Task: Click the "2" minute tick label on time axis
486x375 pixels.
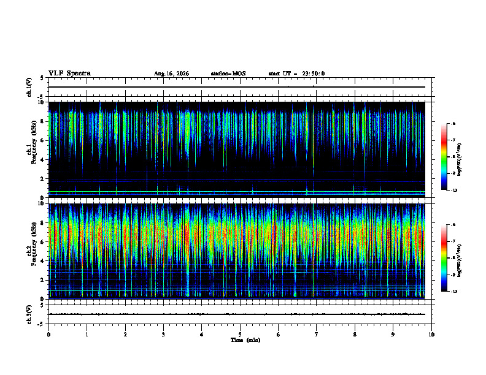Action: point(125,335)
